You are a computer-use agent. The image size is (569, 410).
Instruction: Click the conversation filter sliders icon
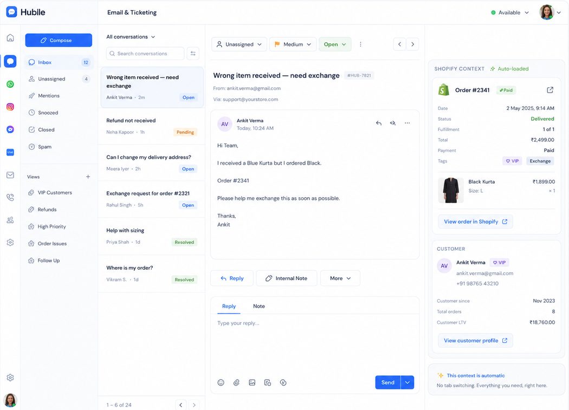[x=193, y=53]
